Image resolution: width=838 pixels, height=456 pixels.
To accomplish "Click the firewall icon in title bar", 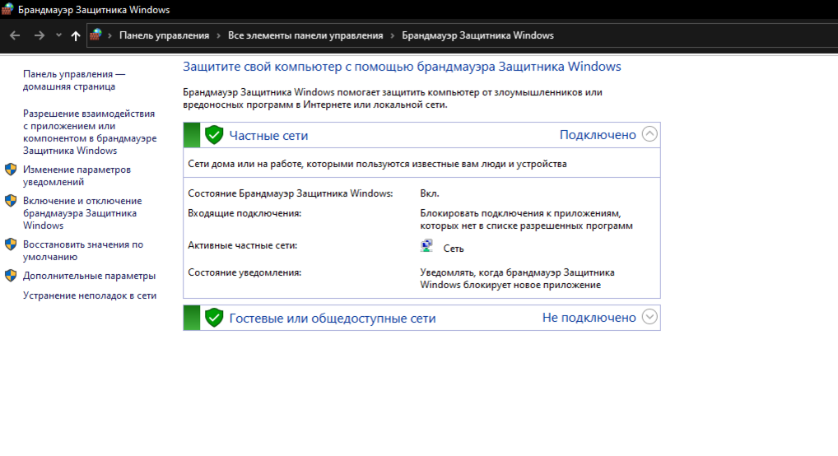I will 7,9.
